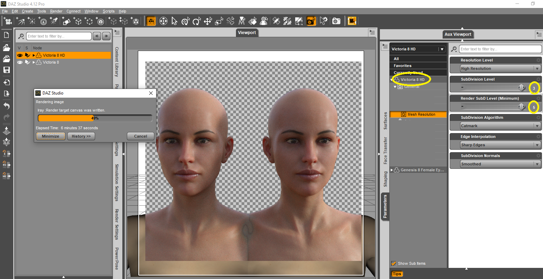Screen dimensions: 543x279
Task: Hide Victoria 8 HD using eye icon
Action: (x=20, y=55)
